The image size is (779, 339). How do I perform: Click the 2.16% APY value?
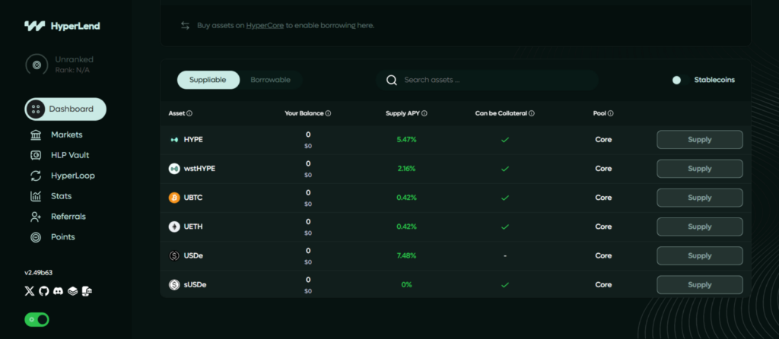[406, 169]
